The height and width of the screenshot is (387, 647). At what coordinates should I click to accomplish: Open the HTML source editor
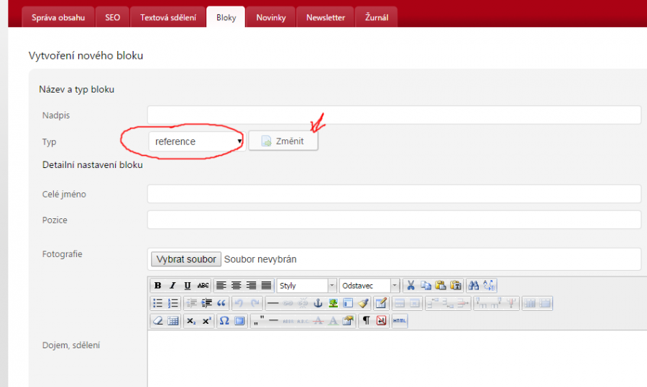(x=400, y=321)
